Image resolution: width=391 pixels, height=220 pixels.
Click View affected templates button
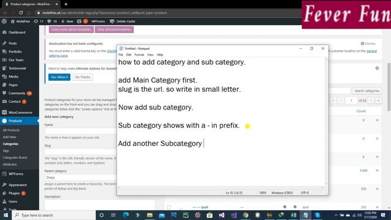114,29
